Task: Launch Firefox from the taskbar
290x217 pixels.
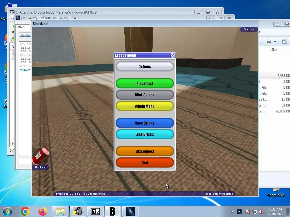Action: pos(43,211)
